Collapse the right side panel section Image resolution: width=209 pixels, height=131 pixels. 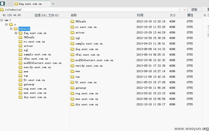click(x=205, y=15)
